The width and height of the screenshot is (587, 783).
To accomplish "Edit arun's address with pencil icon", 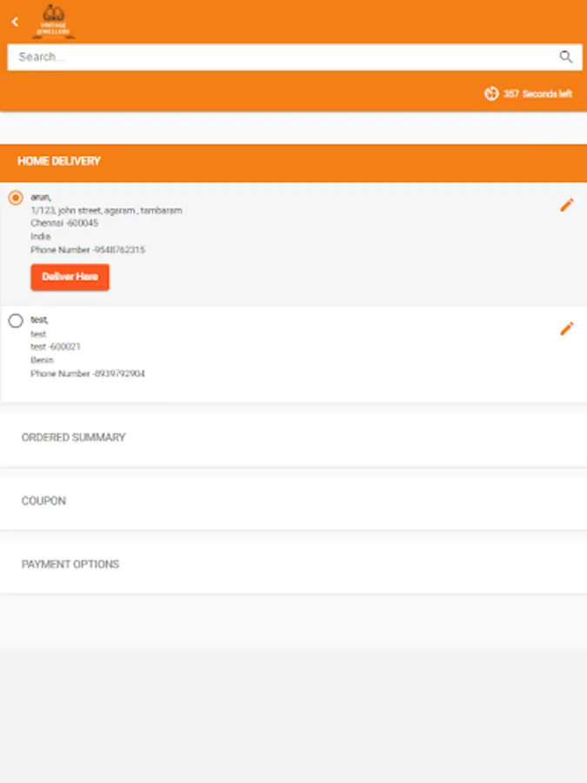I will 566,204.
